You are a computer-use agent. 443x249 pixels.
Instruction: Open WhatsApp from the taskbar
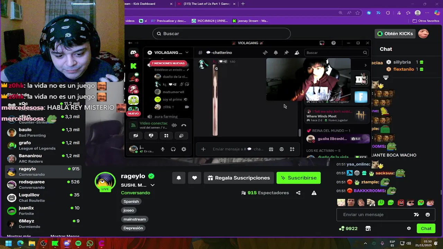coord(90,243)
